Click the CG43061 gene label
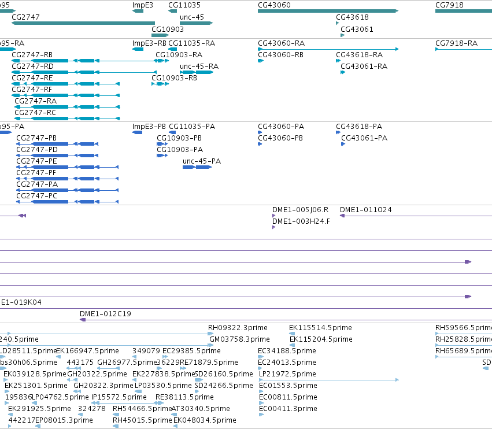 pyautogui.click(x=357, y=29)
